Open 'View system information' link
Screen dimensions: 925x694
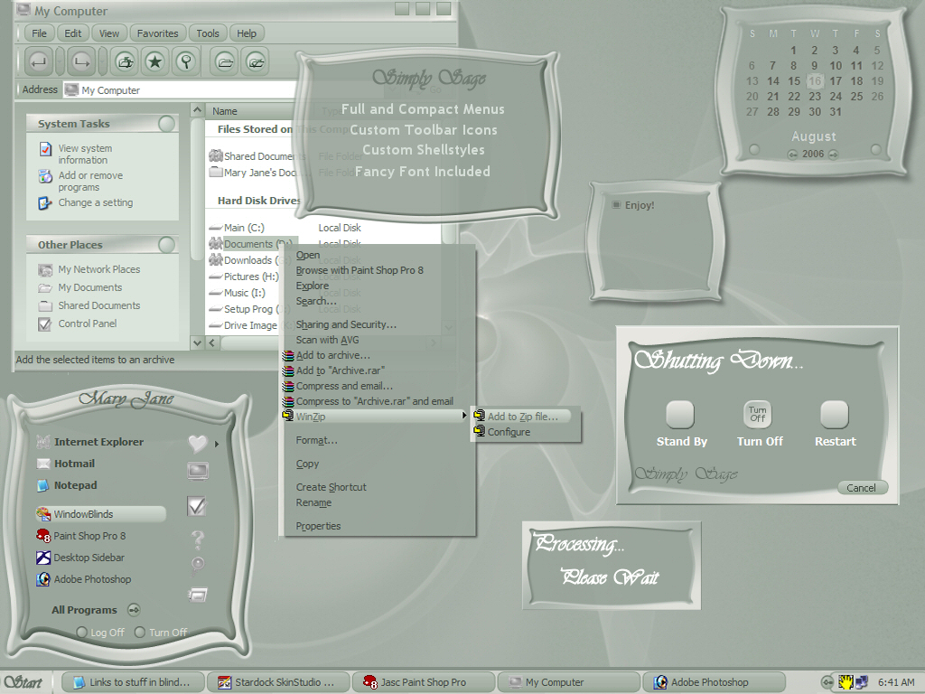85,154
